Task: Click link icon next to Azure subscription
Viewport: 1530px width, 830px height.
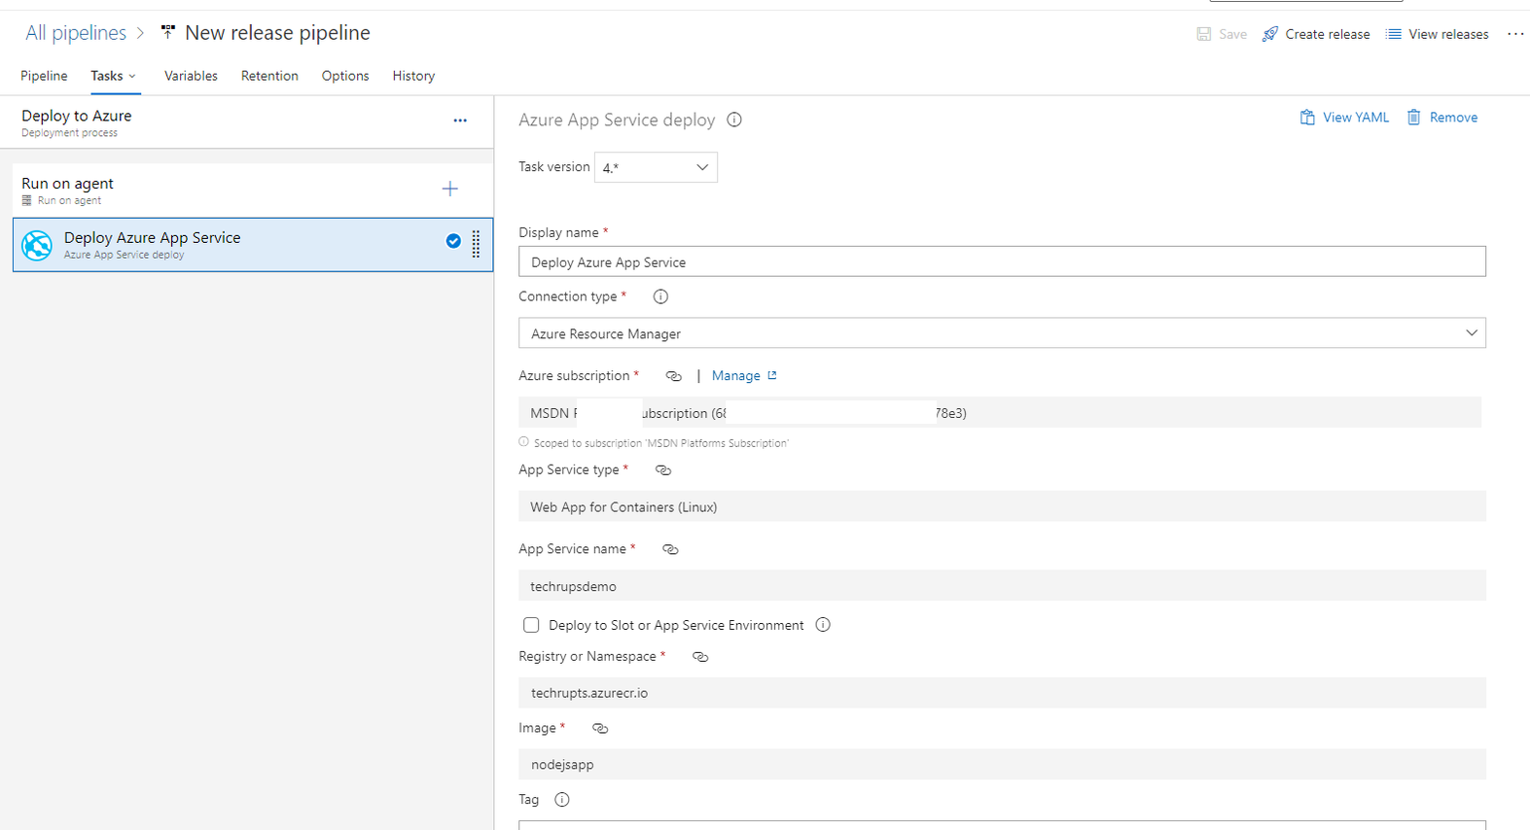Action: [x=673, y=376]
